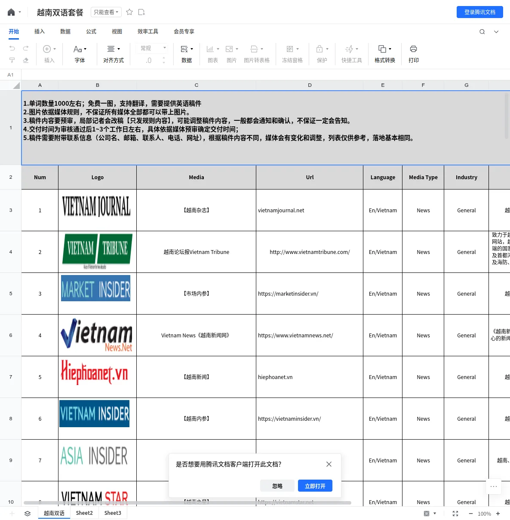Image resolution: width=510 pixels, height=520 pixels.
Task: Open the number format dropdown (常规)
Action: click(153, 48)
